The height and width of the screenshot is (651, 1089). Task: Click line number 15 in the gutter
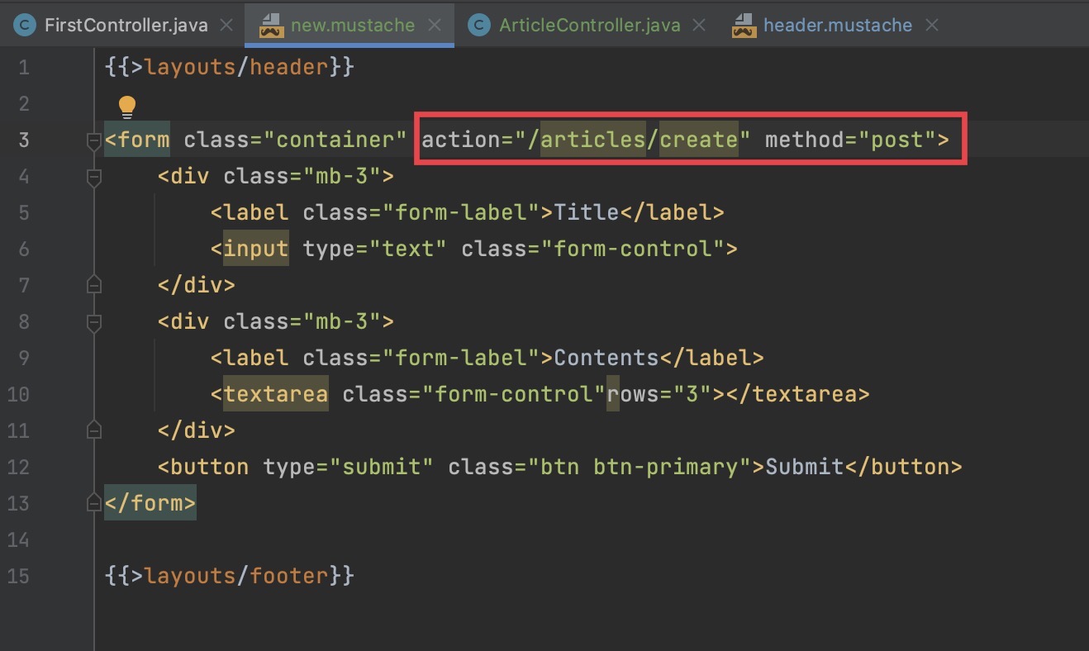(18, 576)
